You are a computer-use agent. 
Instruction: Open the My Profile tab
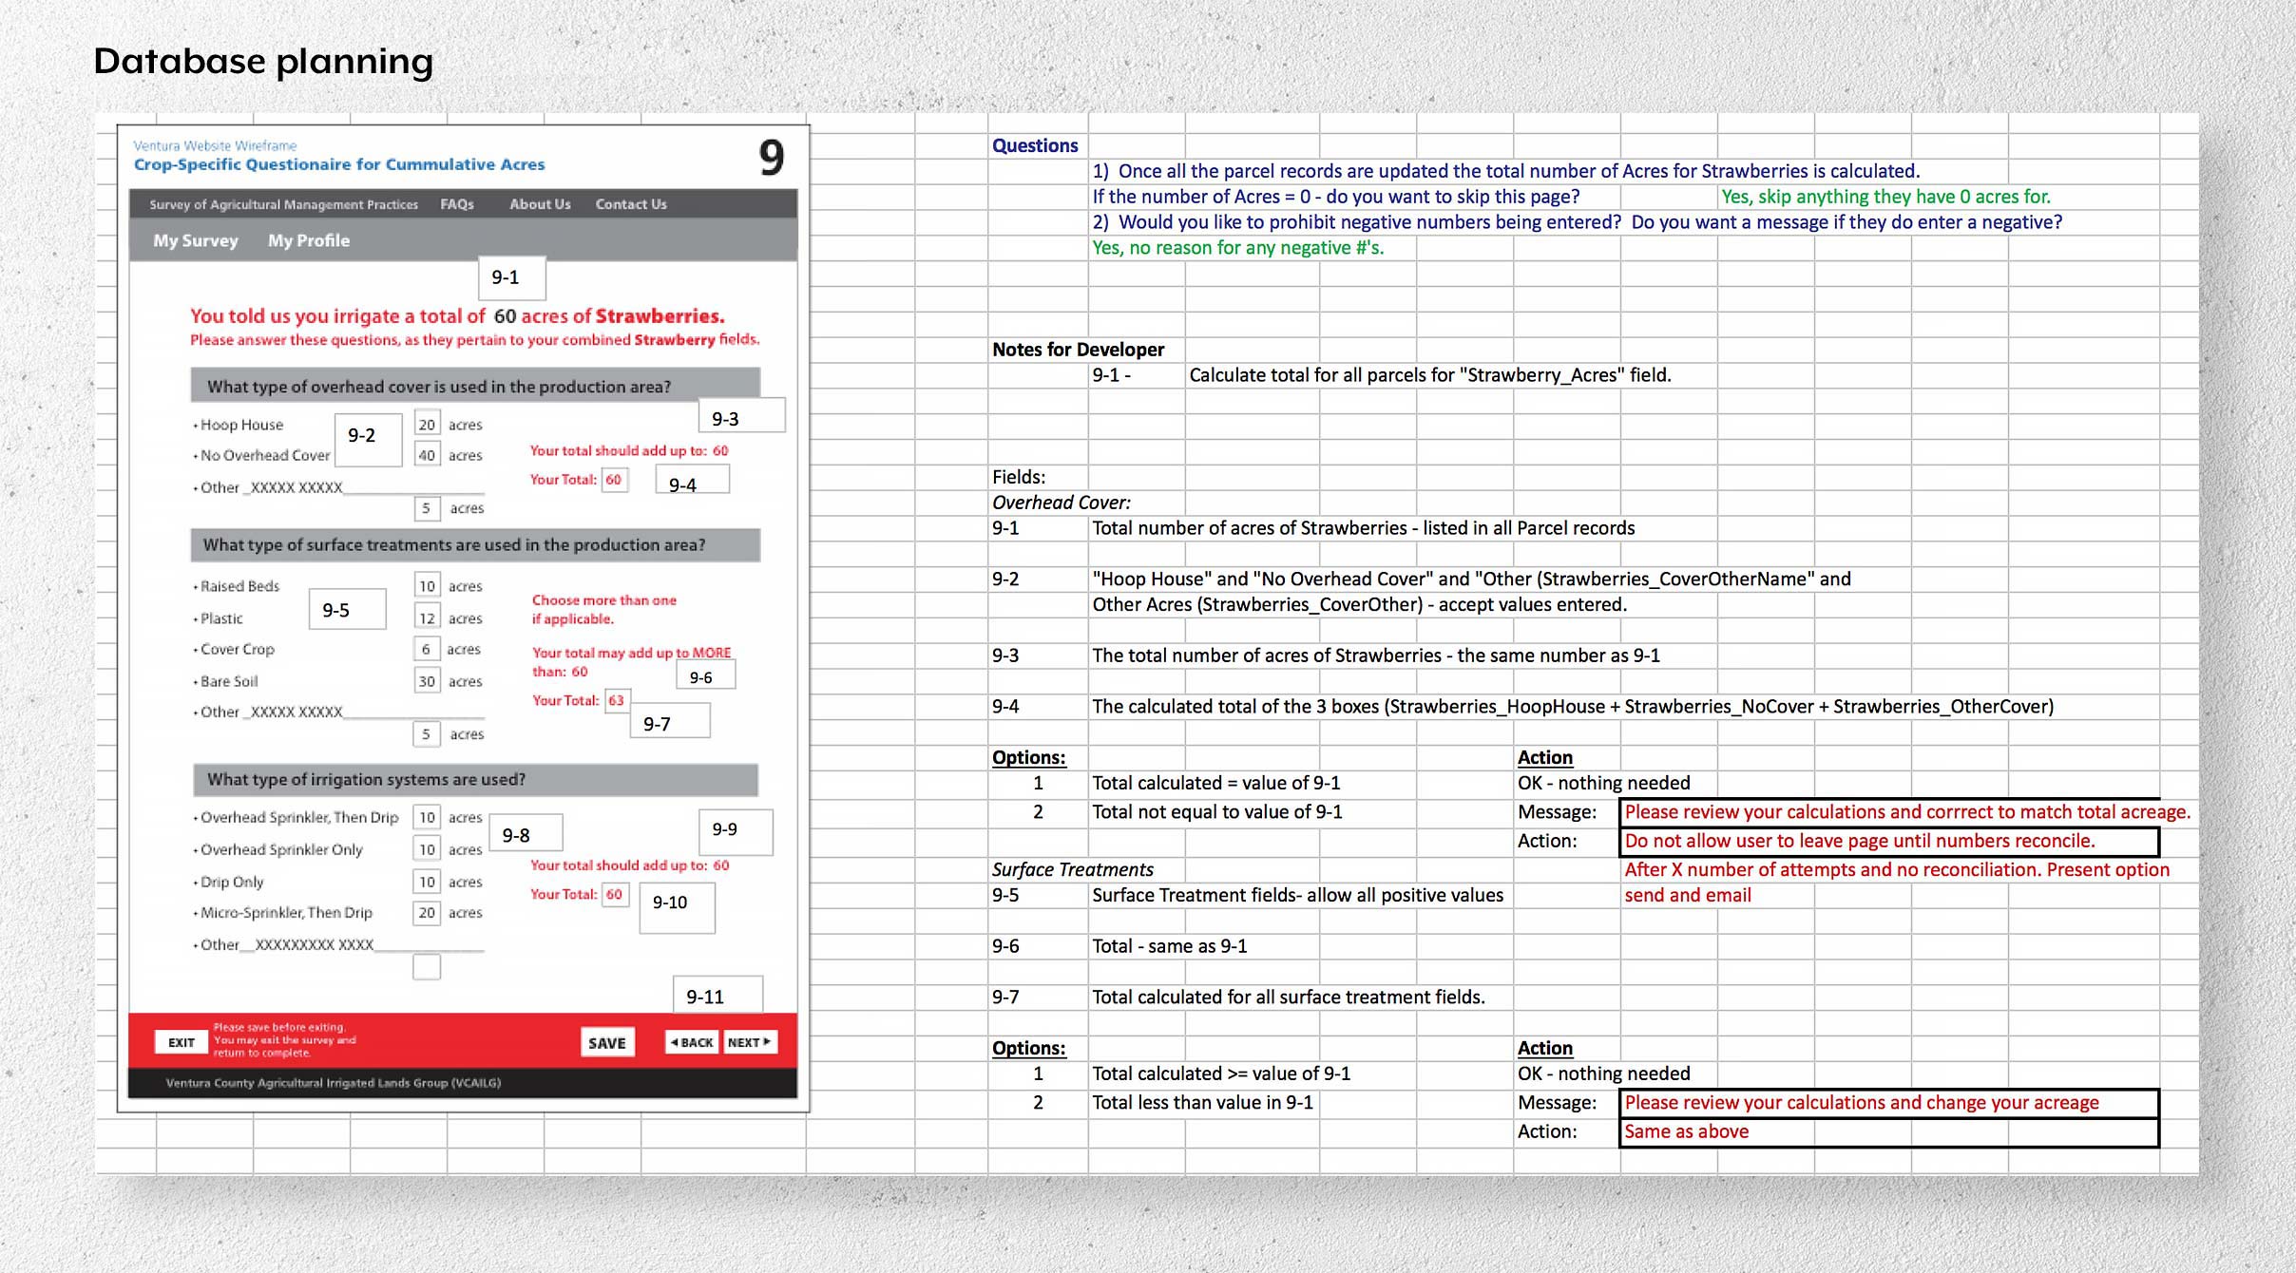[x=309, y=240]
